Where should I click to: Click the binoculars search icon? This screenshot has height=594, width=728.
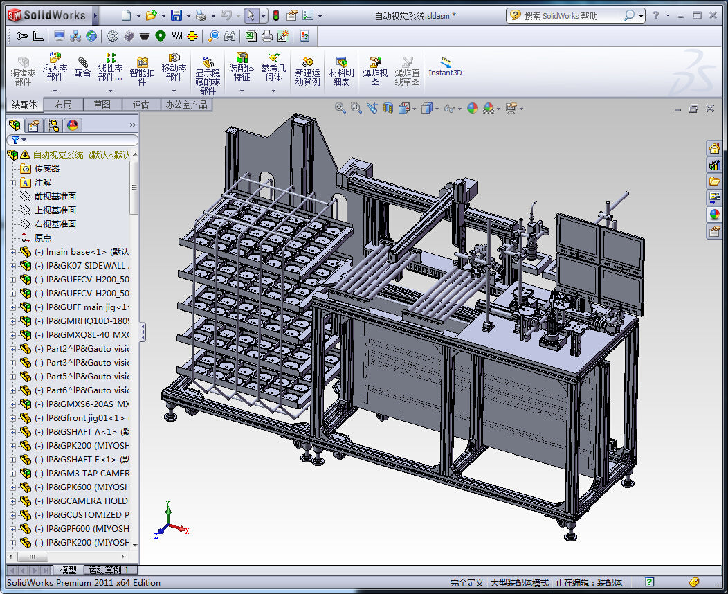coord(229,36)
